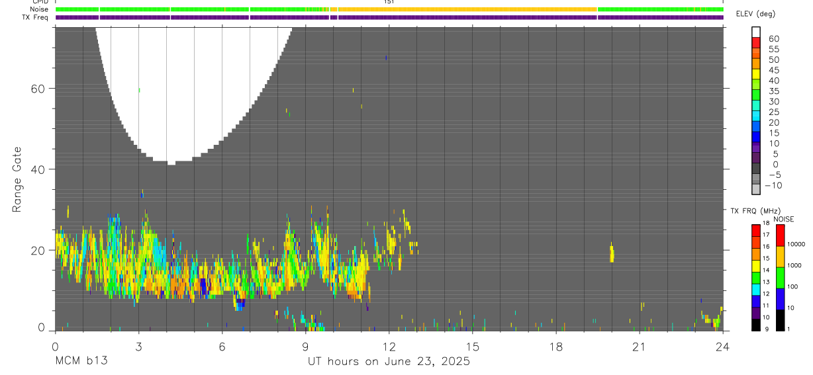
Task: Click the x-axis tick label '24'
Action: tap(722, 347)
